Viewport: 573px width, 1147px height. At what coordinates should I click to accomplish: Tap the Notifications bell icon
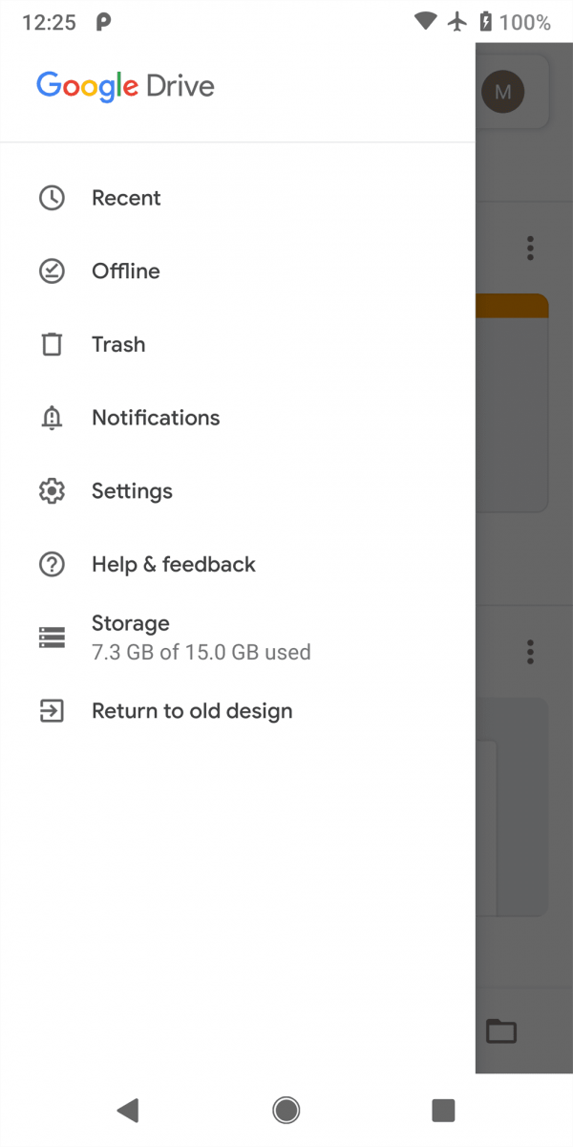(52, 418)
